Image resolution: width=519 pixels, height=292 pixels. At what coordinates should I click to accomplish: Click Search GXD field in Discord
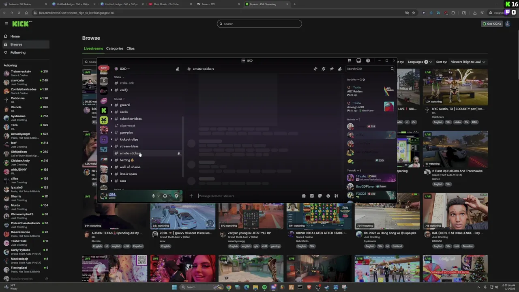(x=369, y=69)
